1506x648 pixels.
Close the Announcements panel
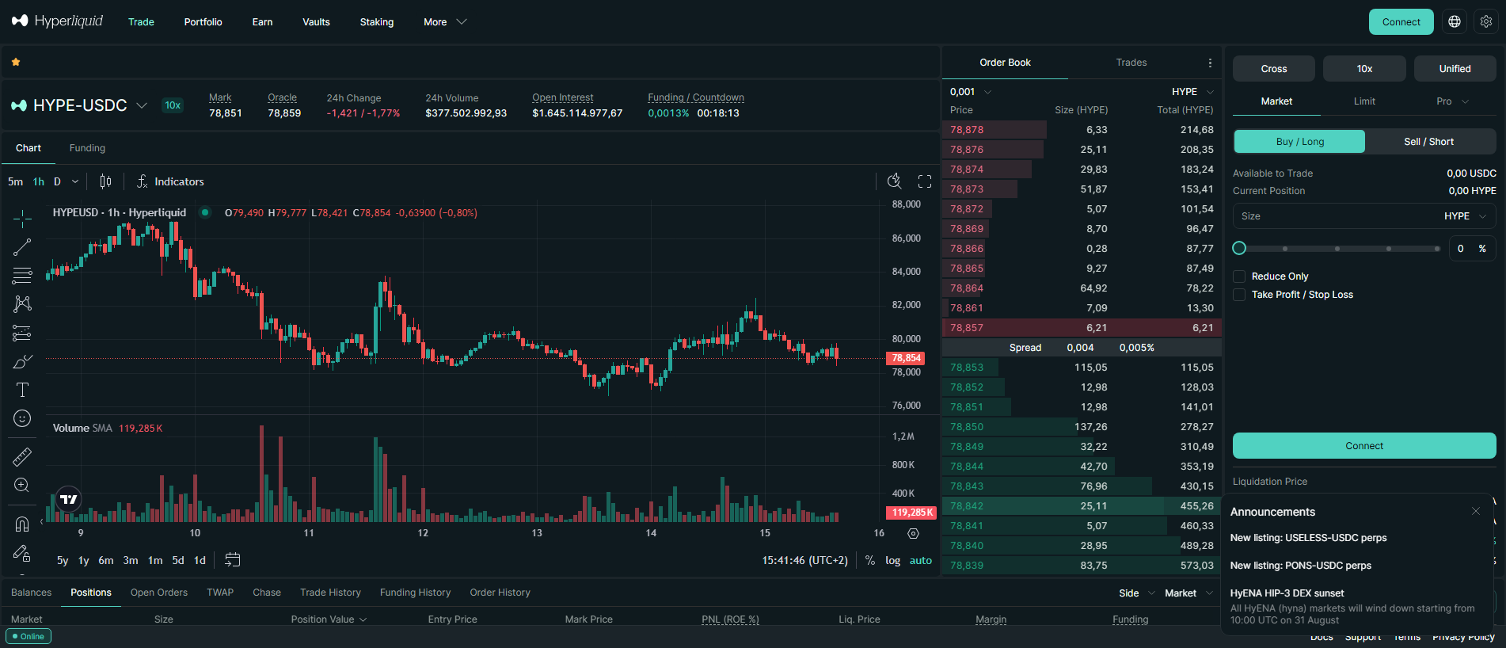(x=1476, y=512)
